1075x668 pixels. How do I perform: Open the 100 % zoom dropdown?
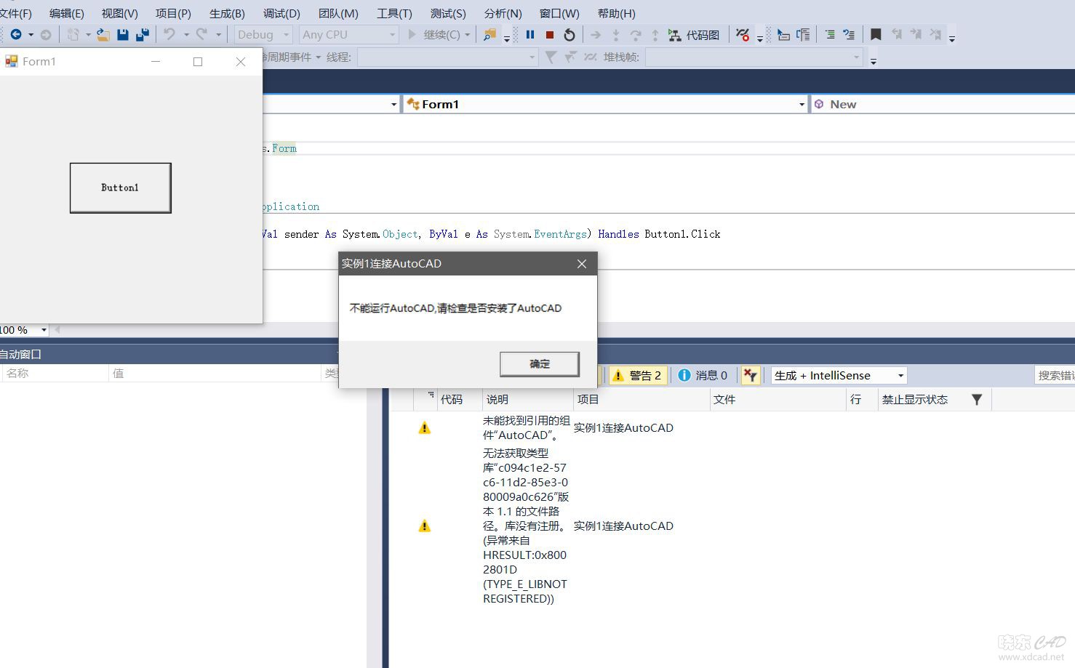(x=44, y=330)
